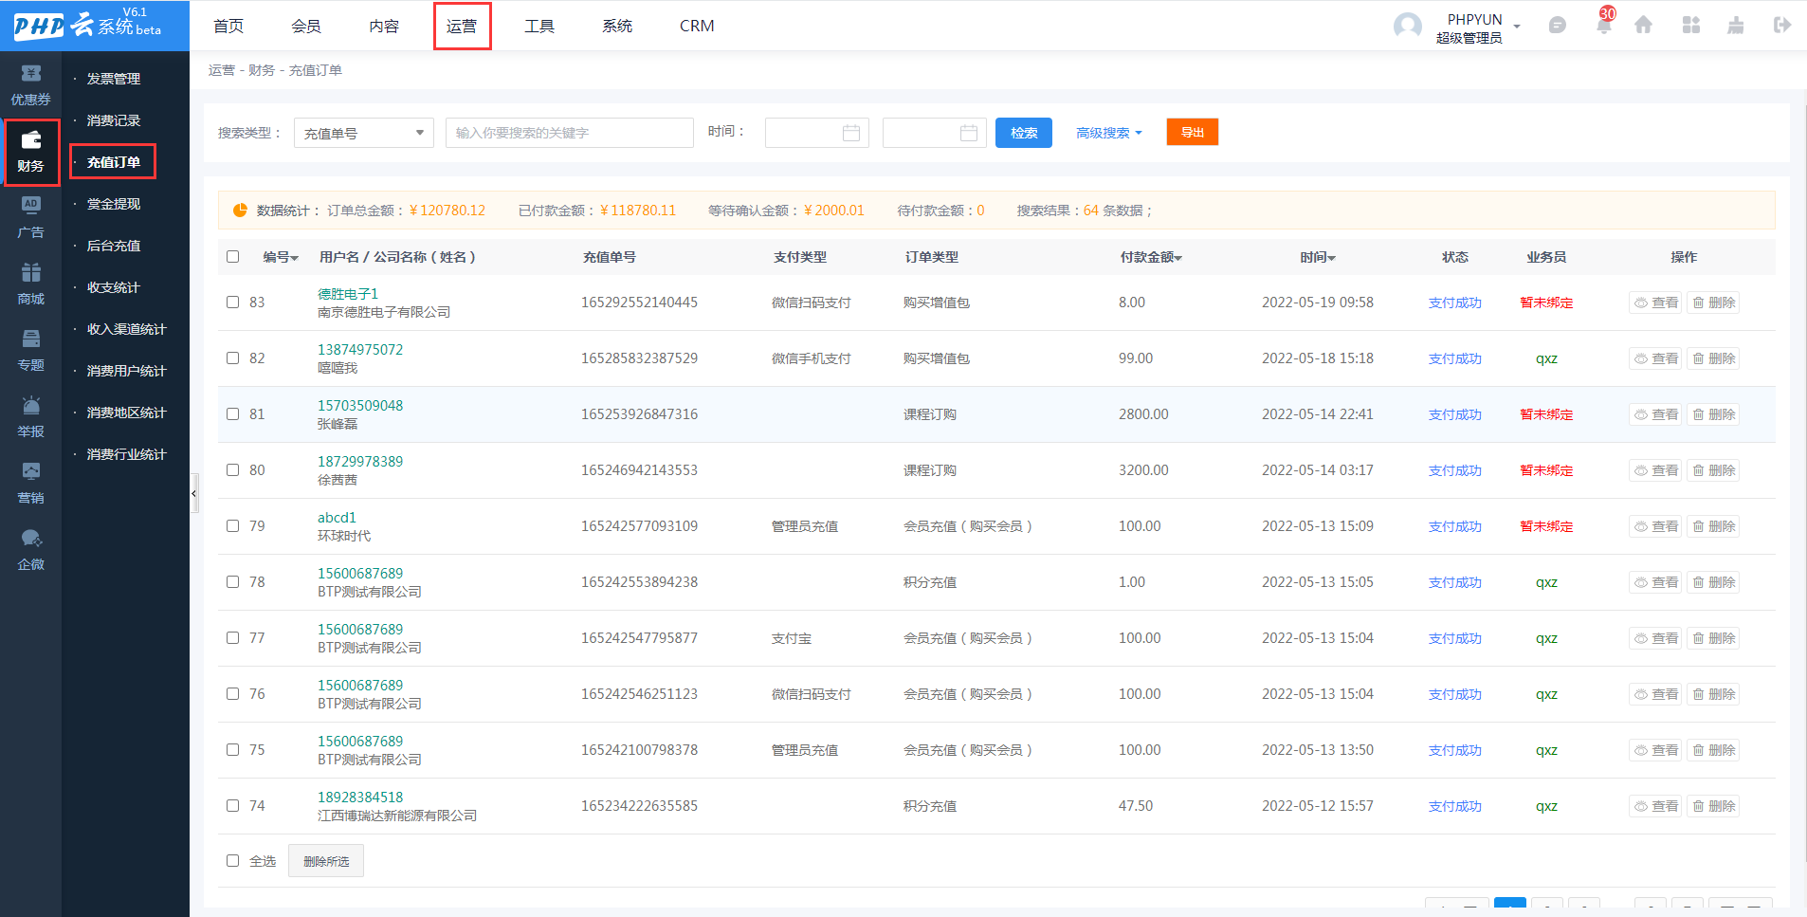
Task: Open the 举报 report sidebar icon
Action: pyautogui.click(x=30, y=417)
